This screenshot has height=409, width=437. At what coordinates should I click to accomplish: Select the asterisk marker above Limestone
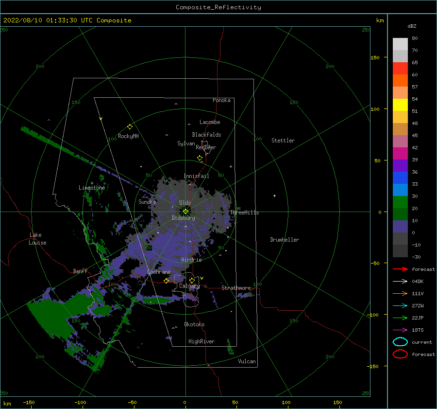[x=92, y=183]
